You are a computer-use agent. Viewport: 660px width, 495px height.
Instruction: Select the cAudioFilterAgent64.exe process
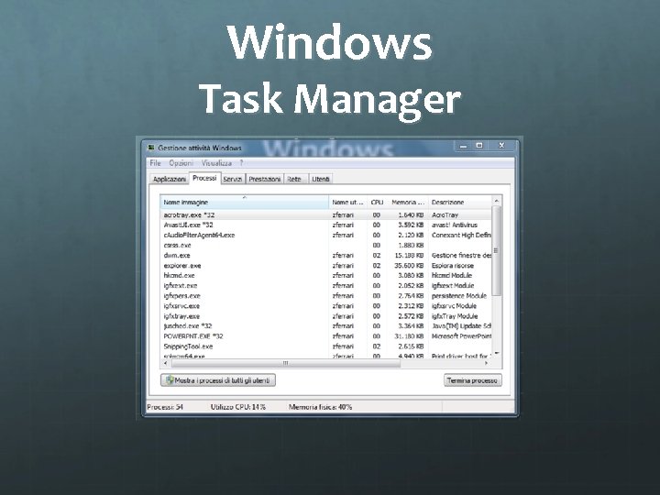tap(325, 235)
